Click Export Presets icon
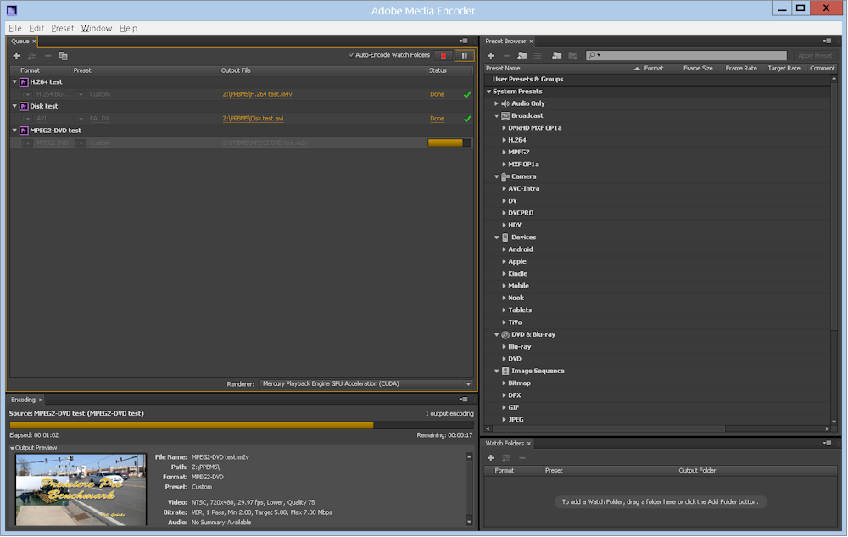Image resolution: width=848 pixels, height=537 pixels. [x=572, y=56]
